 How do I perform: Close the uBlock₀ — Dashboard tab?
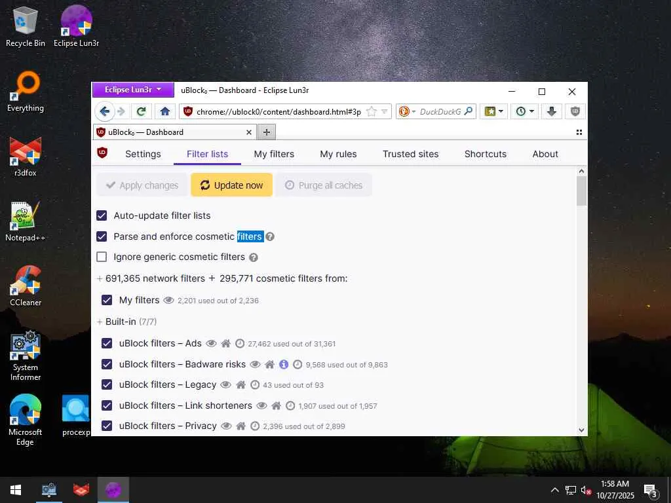248,132
